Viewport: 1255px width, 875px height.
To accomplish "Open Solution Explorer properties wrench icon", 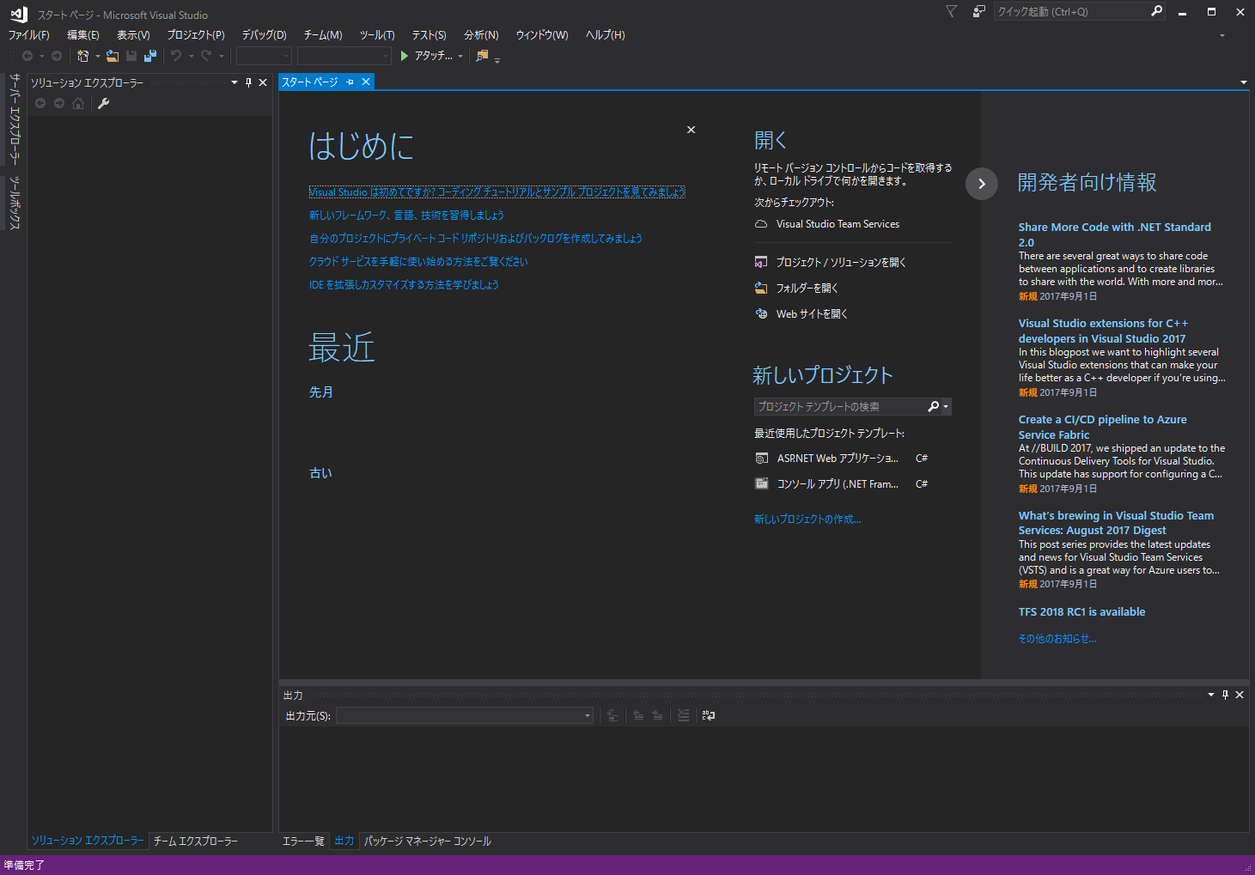I will 103,102.
